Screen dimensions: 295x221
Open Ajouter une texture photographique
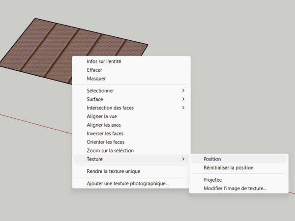(x=127, y=184)
